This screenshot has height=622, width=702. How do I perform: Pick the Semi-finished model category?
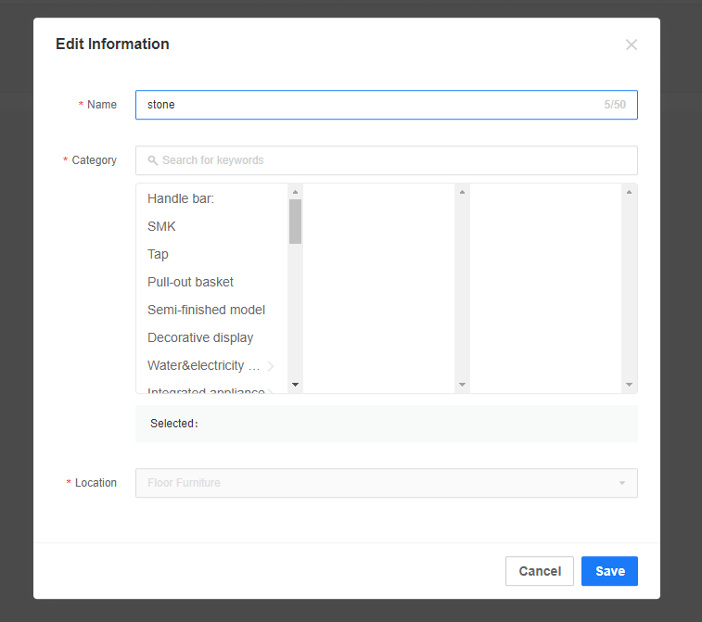206,310
